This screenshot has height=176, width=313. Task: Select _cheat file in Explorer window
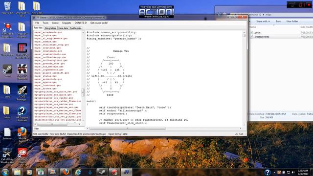point(257,33)
